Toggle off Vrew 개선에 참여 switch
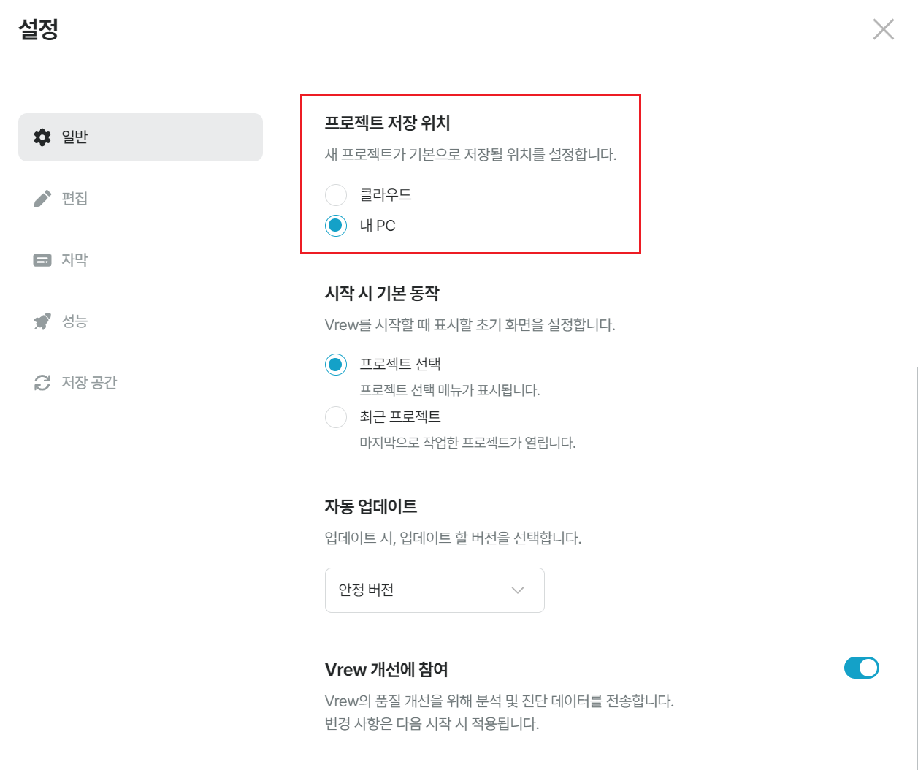This screenshot has width=918, height=770. tap(862, 668)
